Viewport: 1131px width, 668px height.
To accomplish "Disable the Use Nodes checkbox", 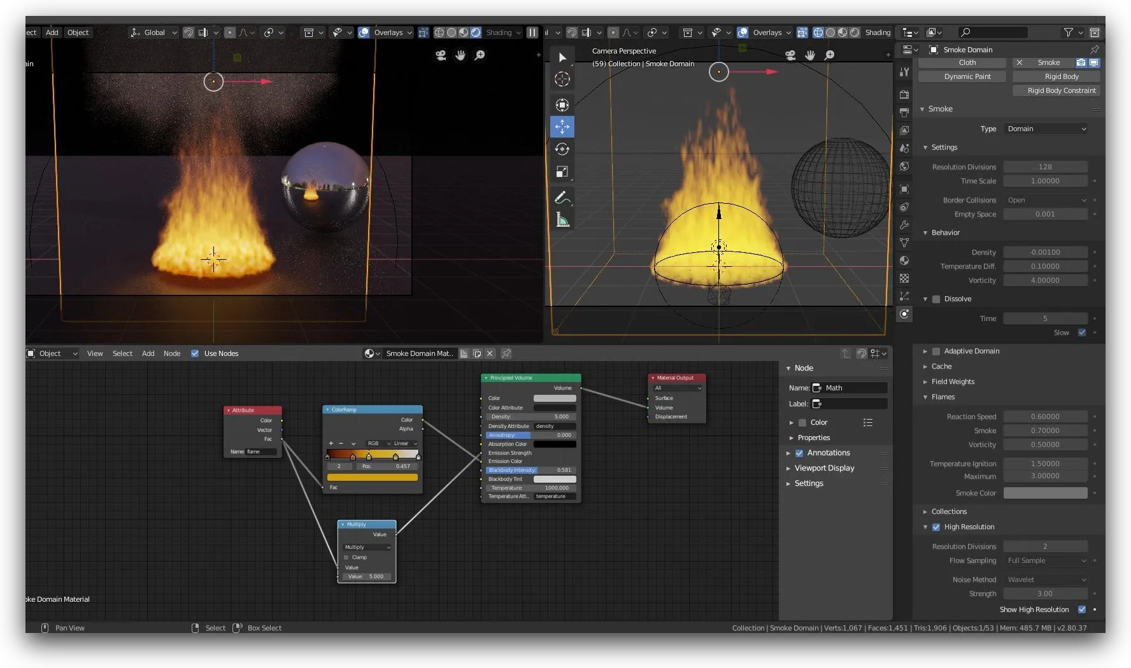I will click(x=195, y=353).
